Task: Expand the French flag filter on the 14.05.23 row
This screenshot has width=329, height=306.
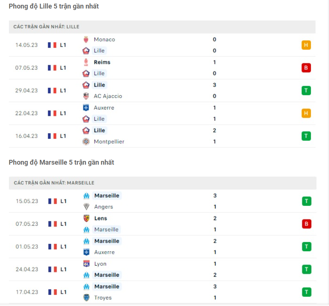Action: tap(52, 45)
